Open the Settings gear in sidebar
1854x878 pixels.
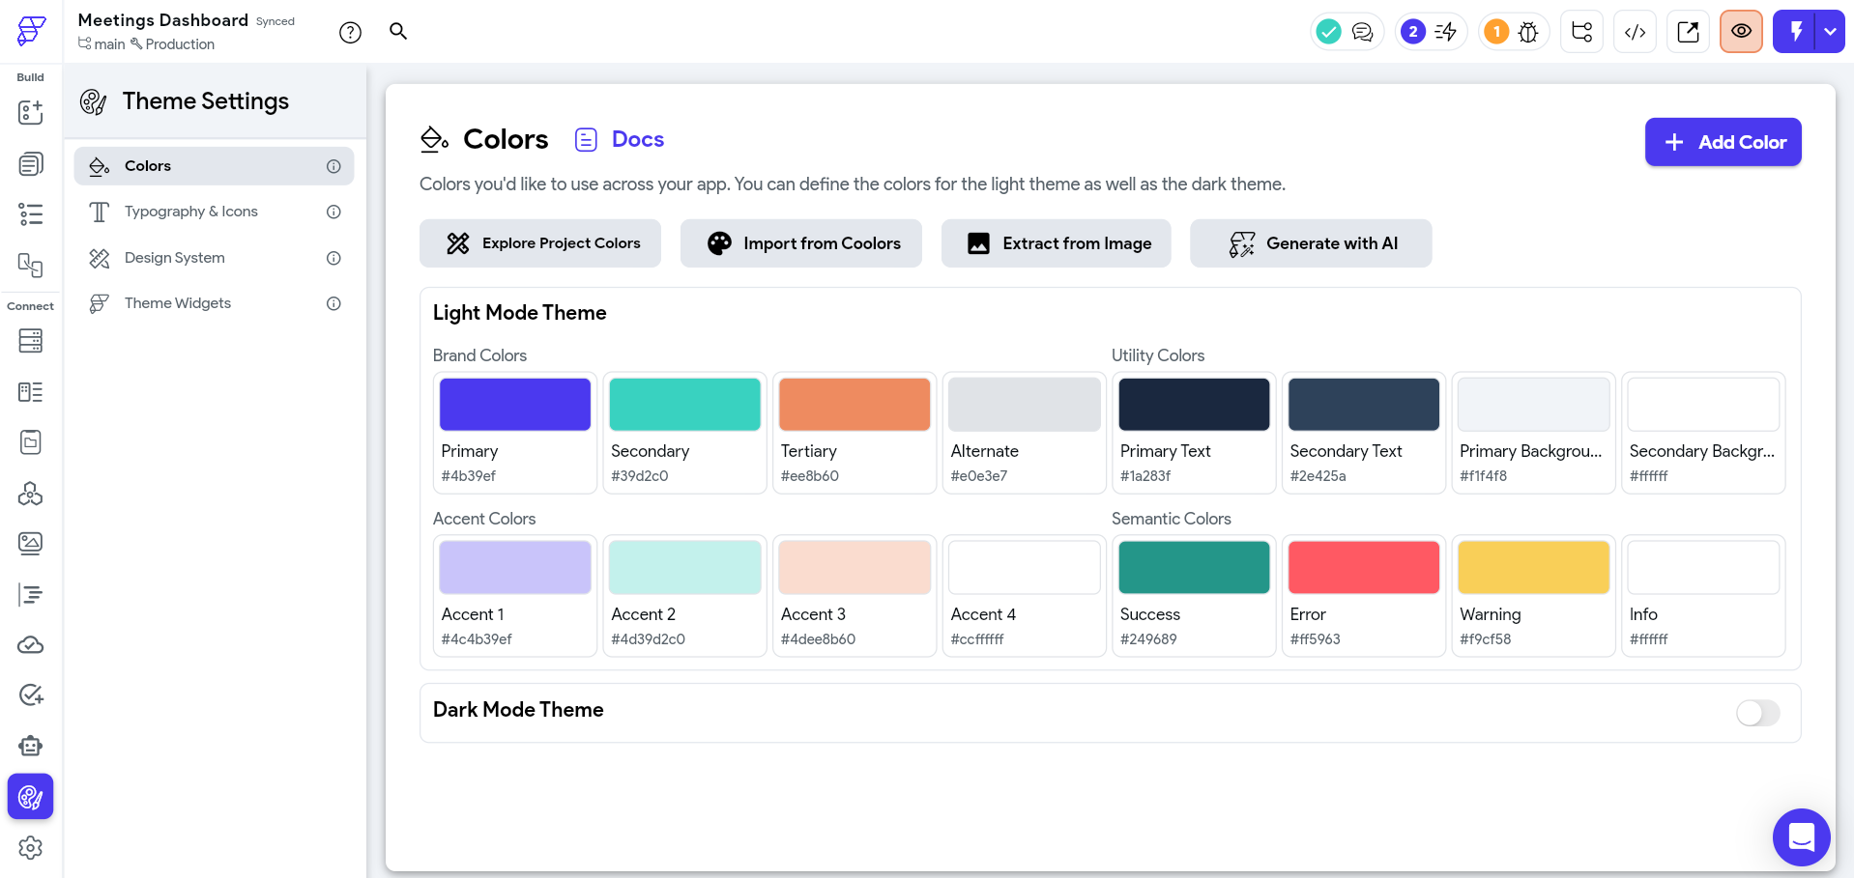pyautogui.click(x=31, y=847)
